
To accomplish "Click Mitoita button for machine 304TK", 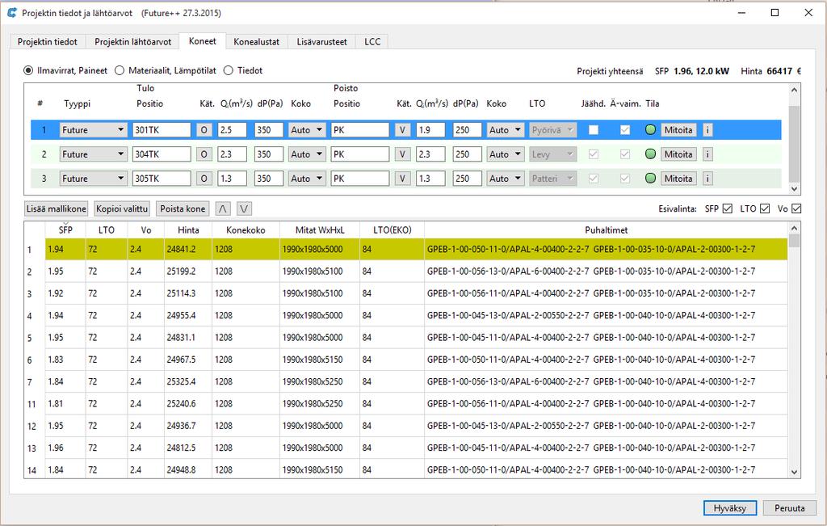I will [678, 154].
